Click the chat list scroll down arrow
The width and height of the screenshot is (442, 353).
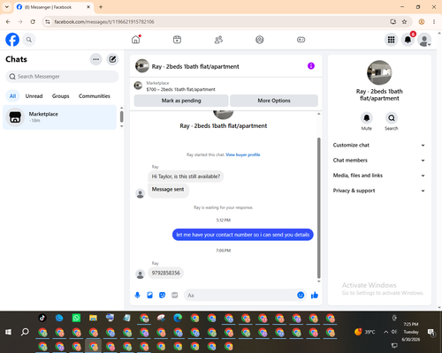tap(121, 126)
